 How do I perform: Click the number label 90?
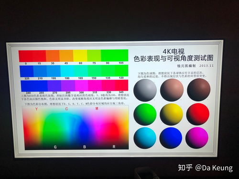pos(108,63)
